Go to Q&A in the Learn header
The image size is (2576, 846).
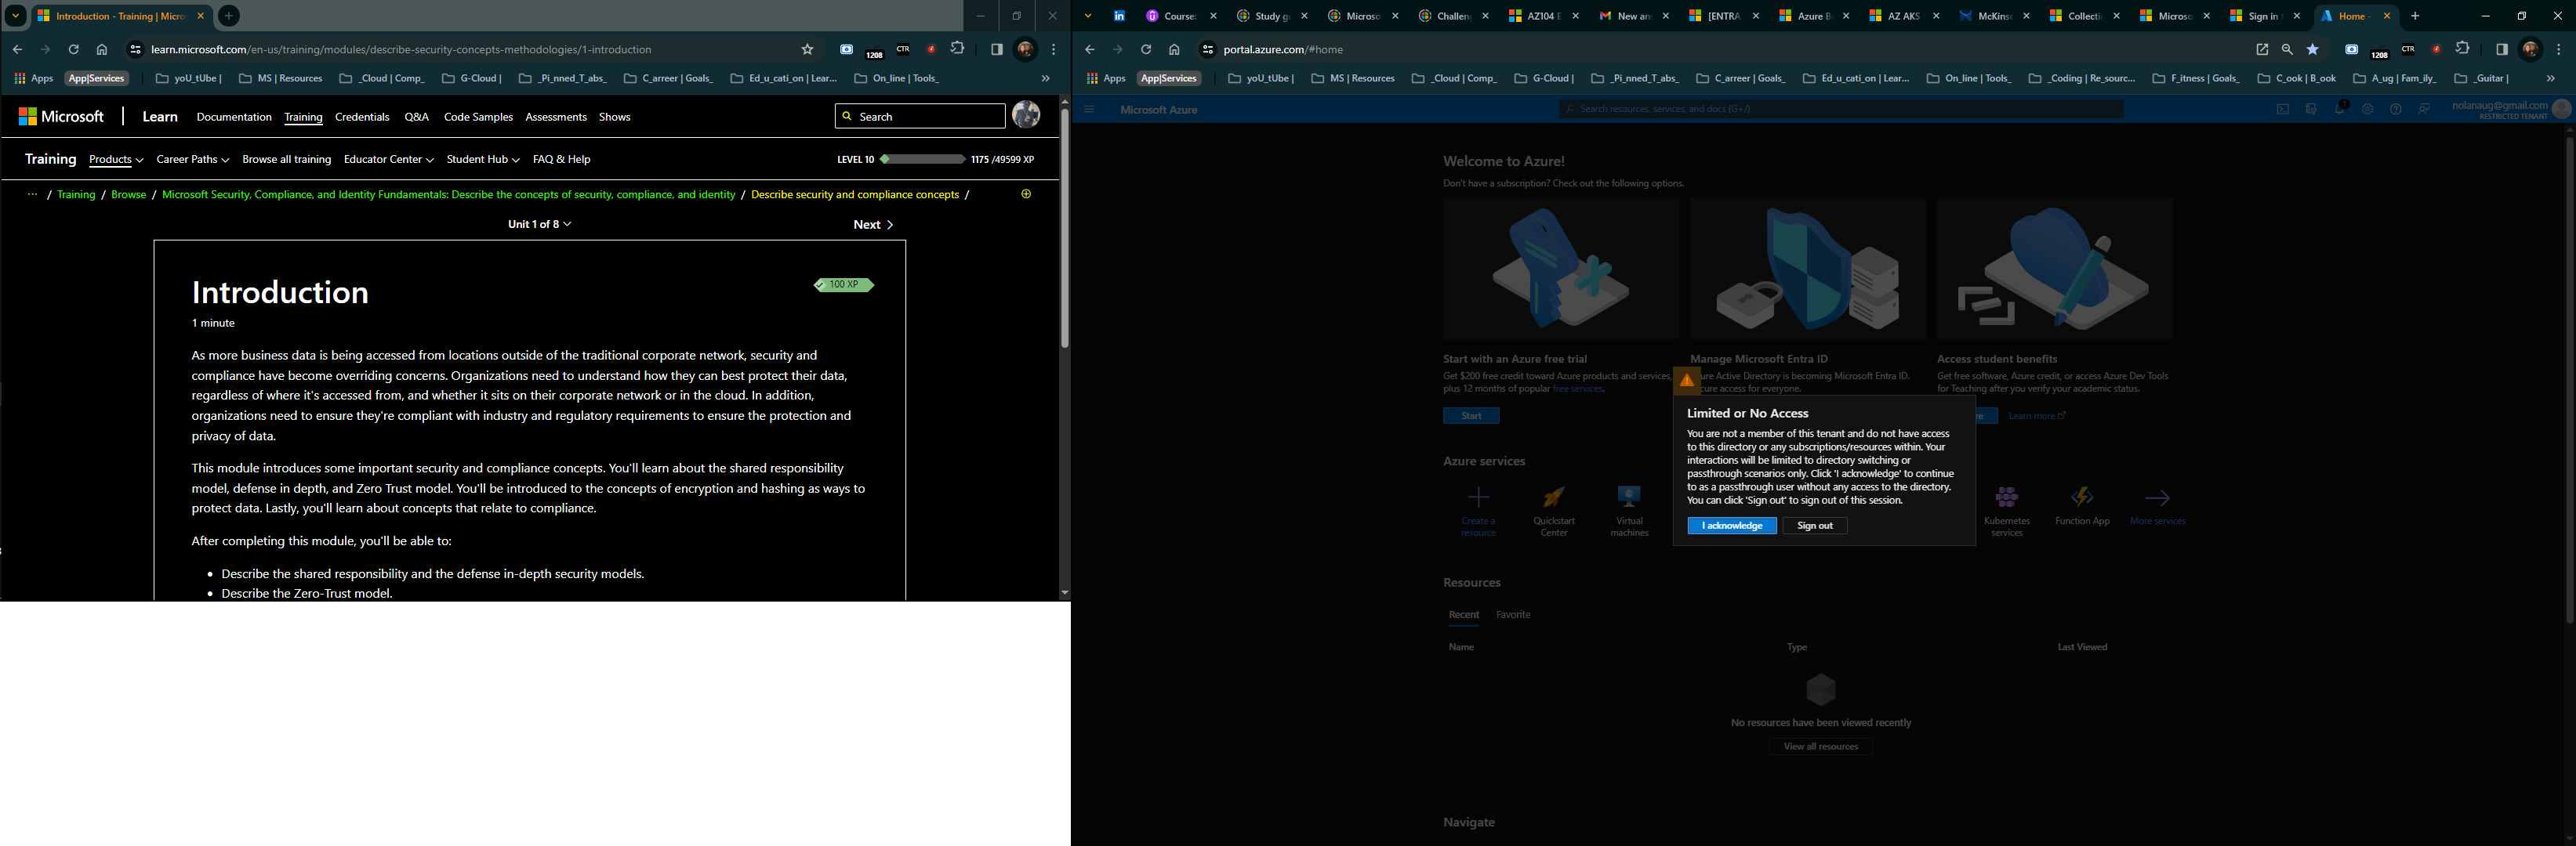click(416, 117)
